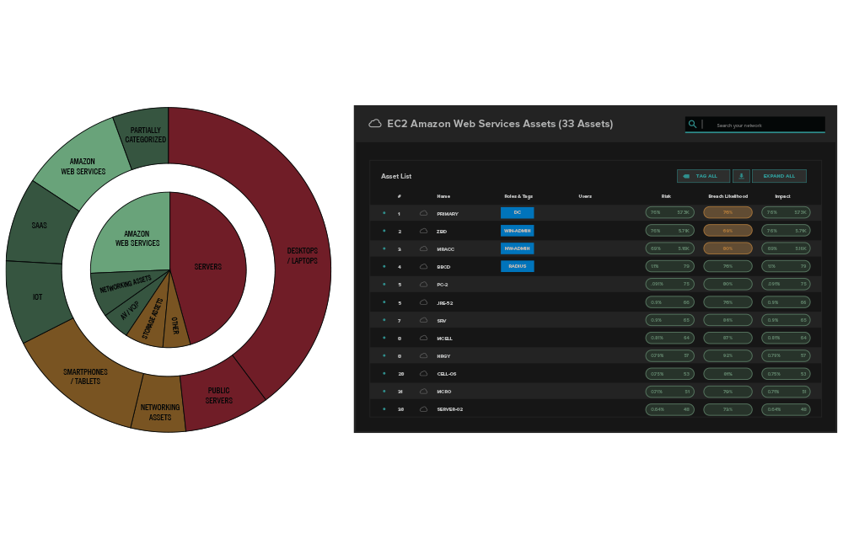Click the teal status dot in the PC-2 row
This screenshot has width=843, height=539.
point(384,284)
